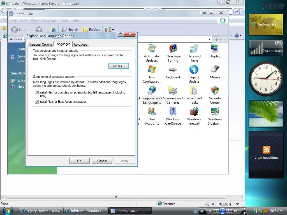Image resolution: width=287 pixels, height=215 pixels.
Task: Open the Help menu in Control Panel
Action: click(76, 20)
